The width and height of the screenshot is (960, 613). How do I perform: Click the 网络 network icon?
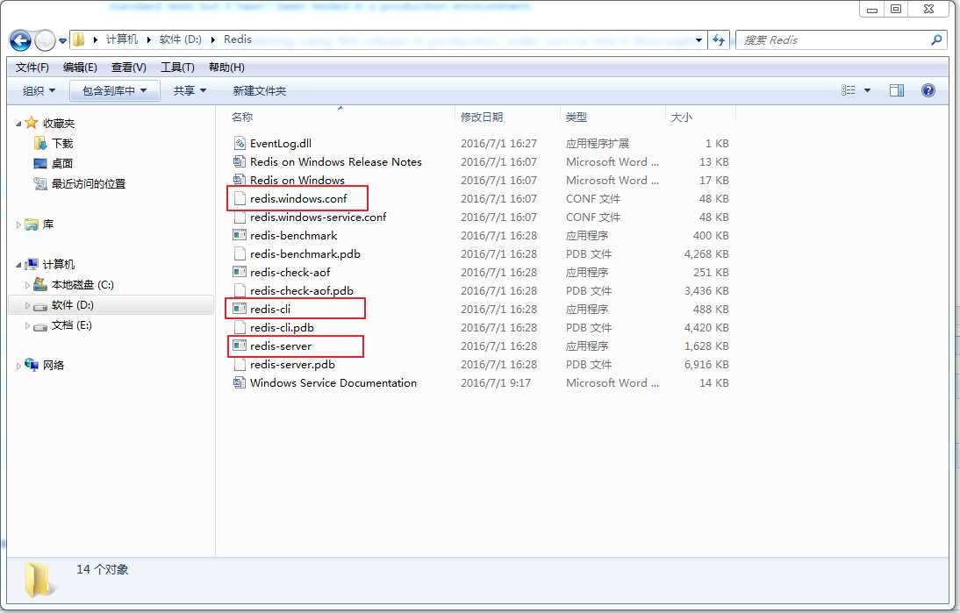(32, 365)
